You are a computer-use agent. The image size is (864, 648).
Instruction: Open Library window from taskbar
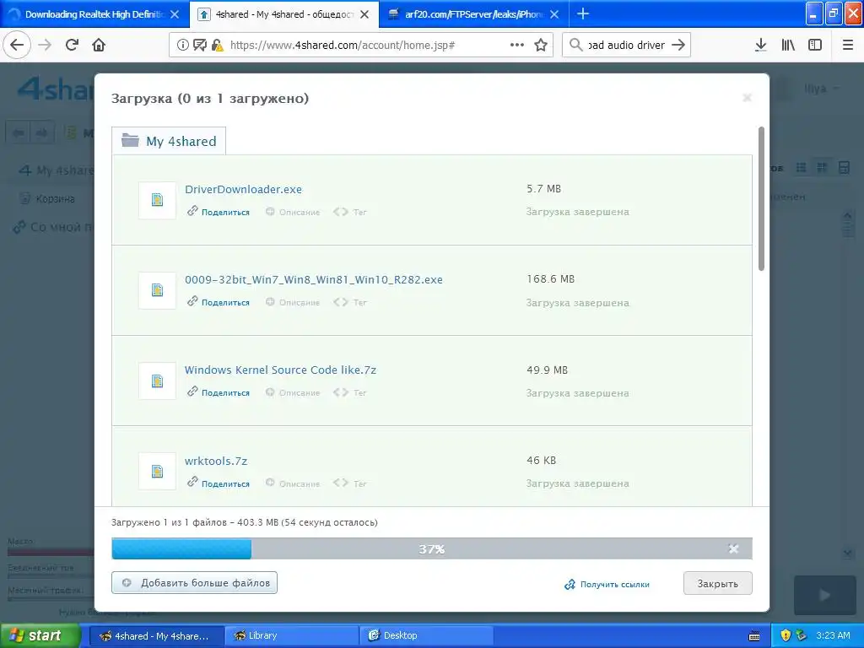pos(292,635)
